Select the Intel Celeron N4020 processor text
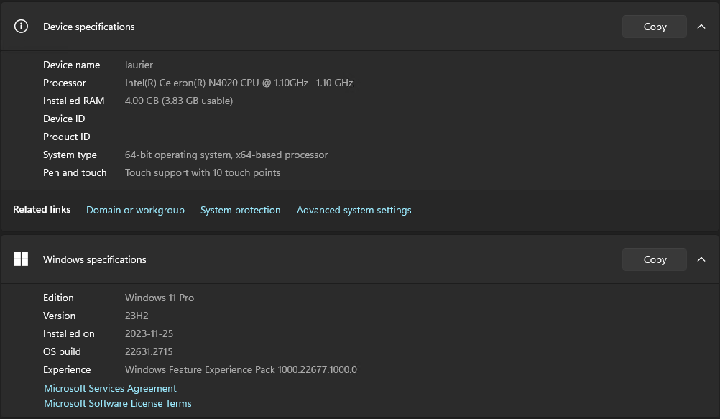 pos(239,83)
